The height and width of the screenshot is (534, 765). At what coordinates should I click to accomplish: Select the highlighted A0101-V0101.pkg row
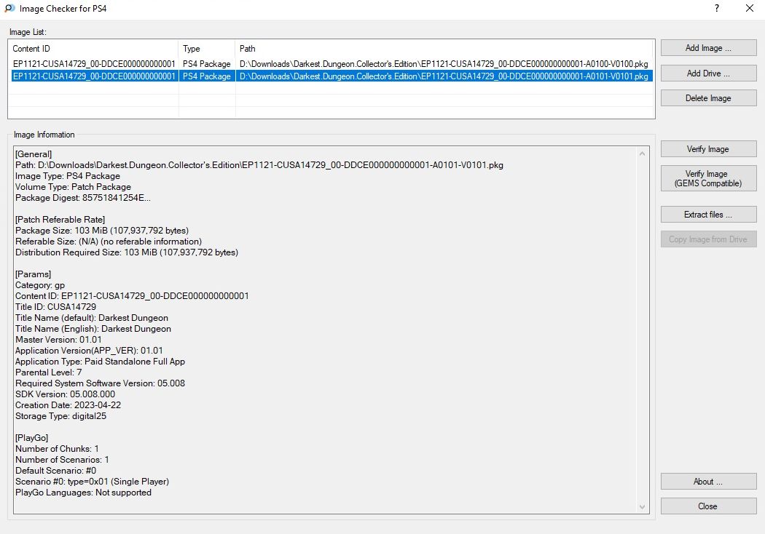point(331,76)
